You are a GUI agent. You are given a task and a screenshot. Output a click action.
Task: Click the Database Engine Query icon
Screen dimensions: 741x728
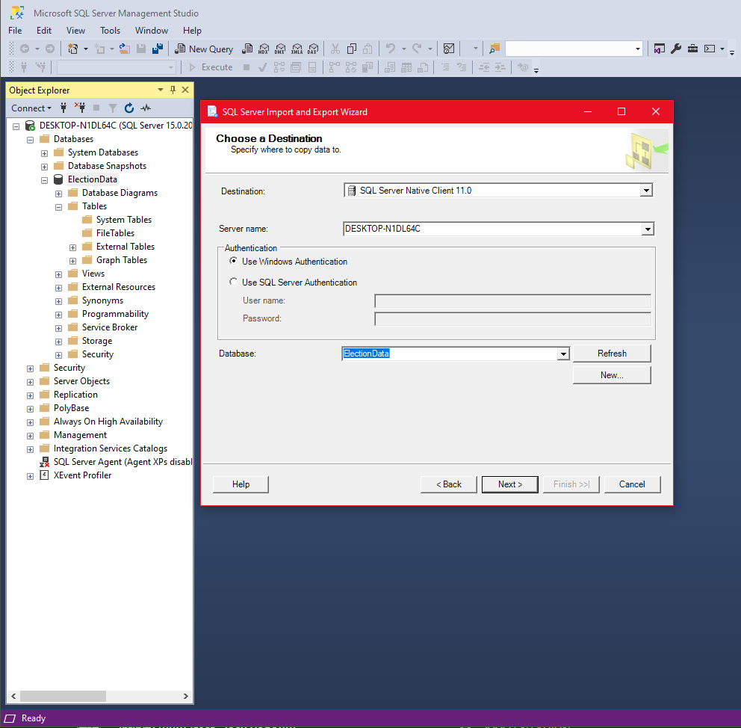coord(247,49)
